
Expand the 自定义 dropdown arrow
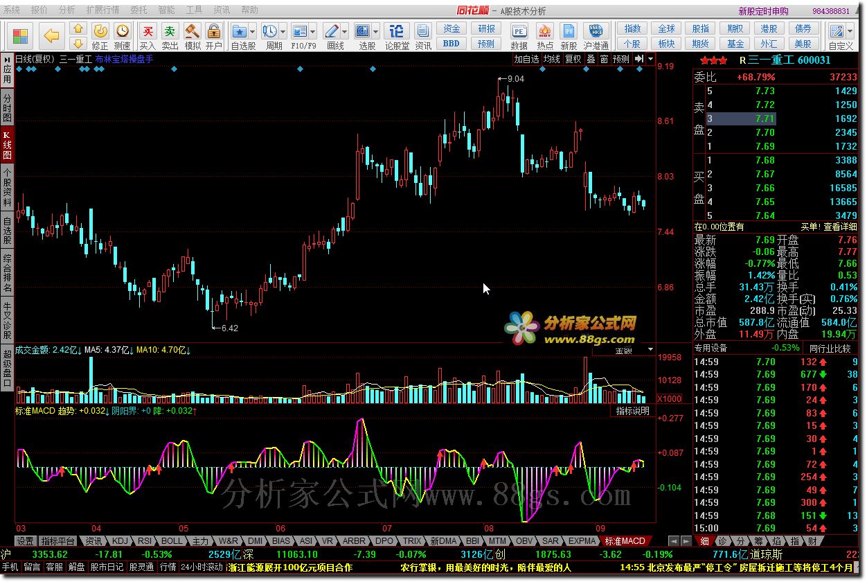tap(850, 32)
